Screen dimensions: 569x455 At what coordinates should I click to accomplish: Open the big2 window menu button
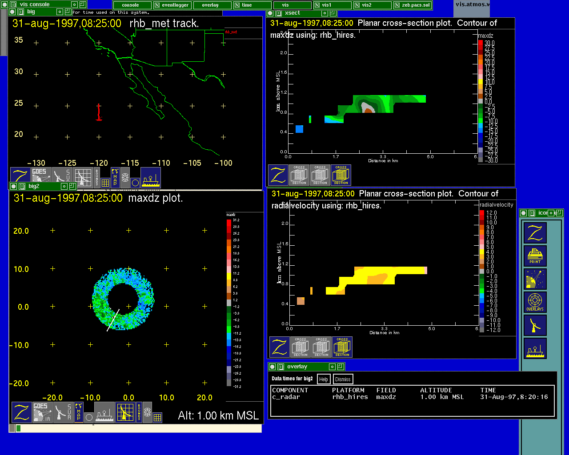point(14,187)
